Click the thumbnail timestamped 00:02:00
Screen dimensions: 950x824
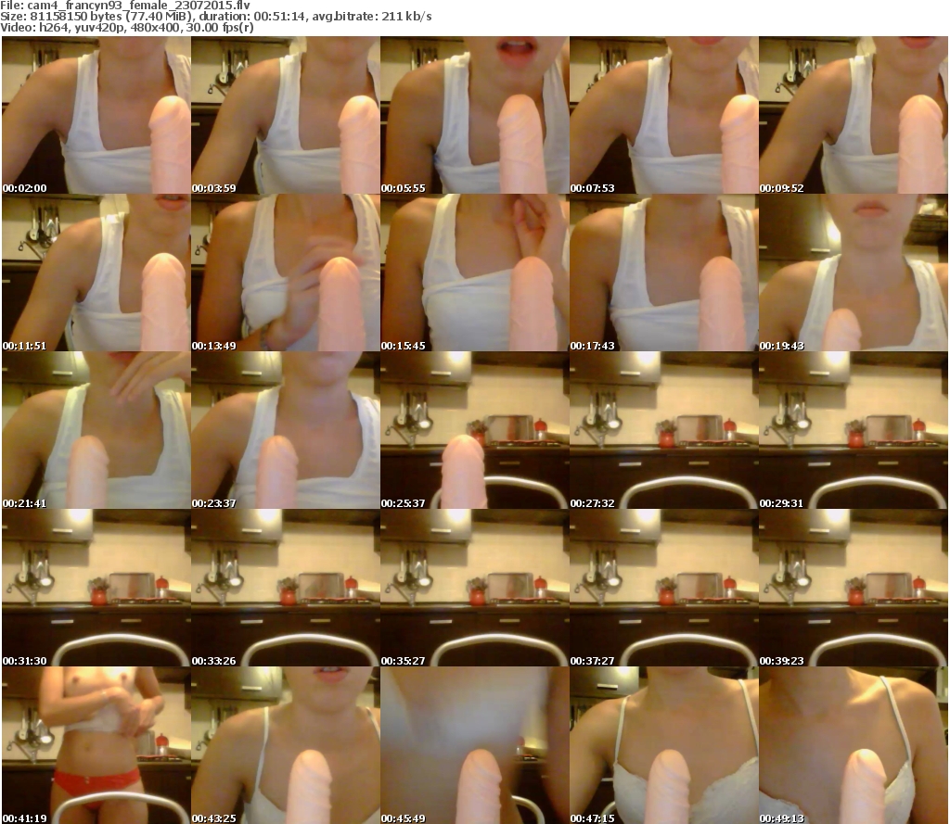(x=96, y=116)
